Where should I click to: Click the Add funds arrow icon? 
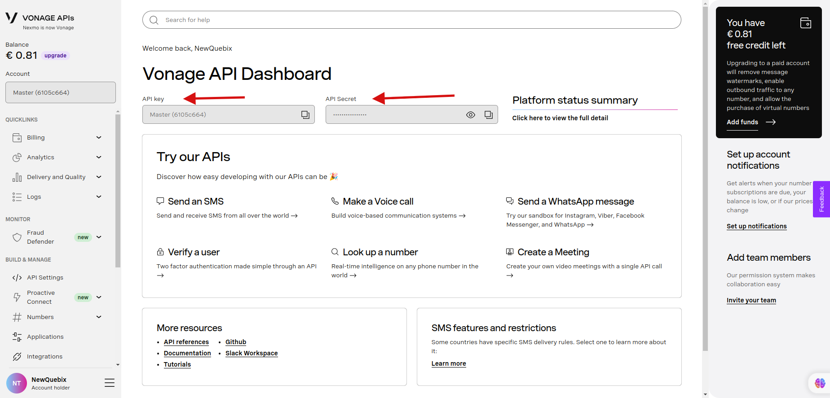pos(771,122)
